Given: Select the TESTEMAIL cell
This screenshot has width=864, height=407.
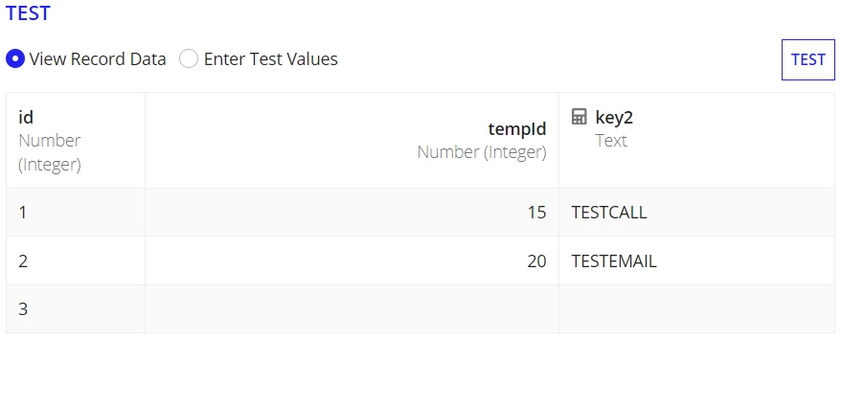Looking at the screenshot, I should click(697, 261).
